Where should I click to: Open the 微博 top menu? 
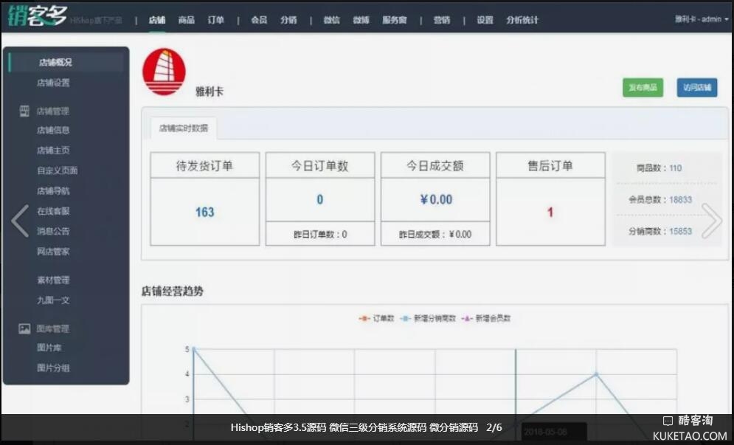(361, 20)
